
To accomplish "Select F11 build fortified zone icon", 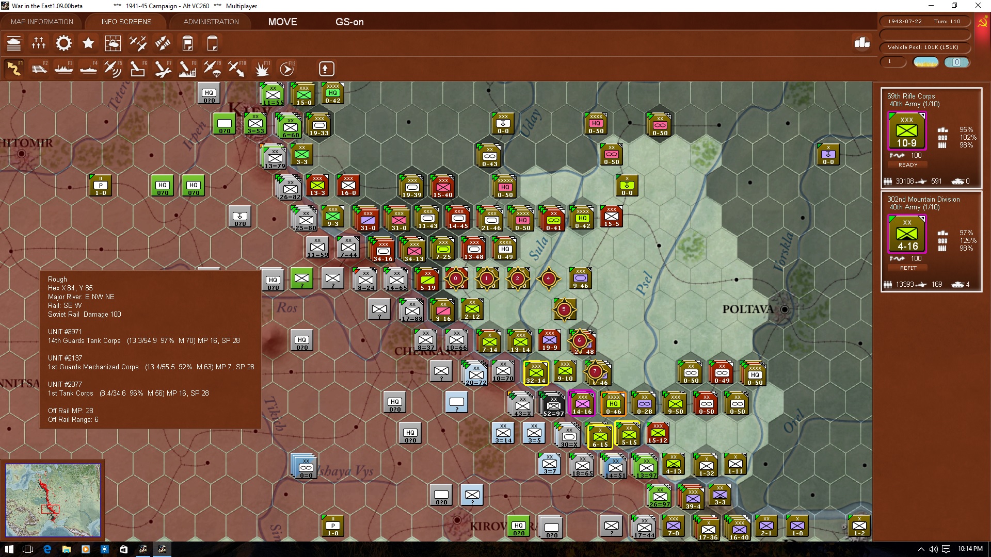I will pos(262,69).
